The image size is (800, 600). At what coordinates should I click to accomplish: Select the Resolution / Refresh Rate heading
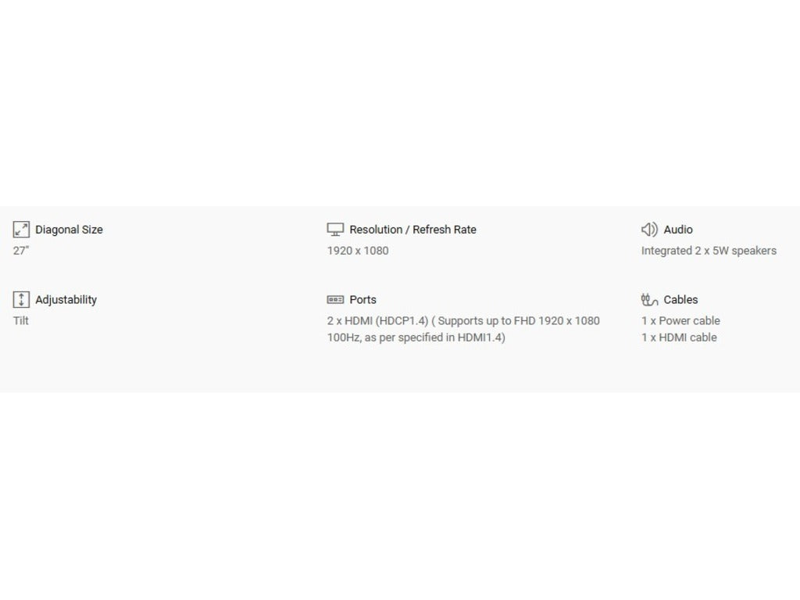coord(412,230)
